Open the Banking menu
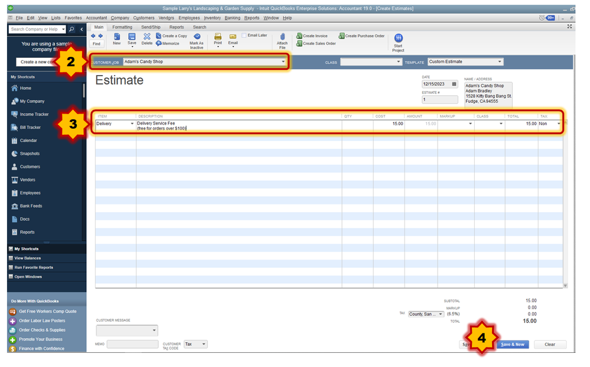Viewport: 590px width, 367px height. [233, 18]
